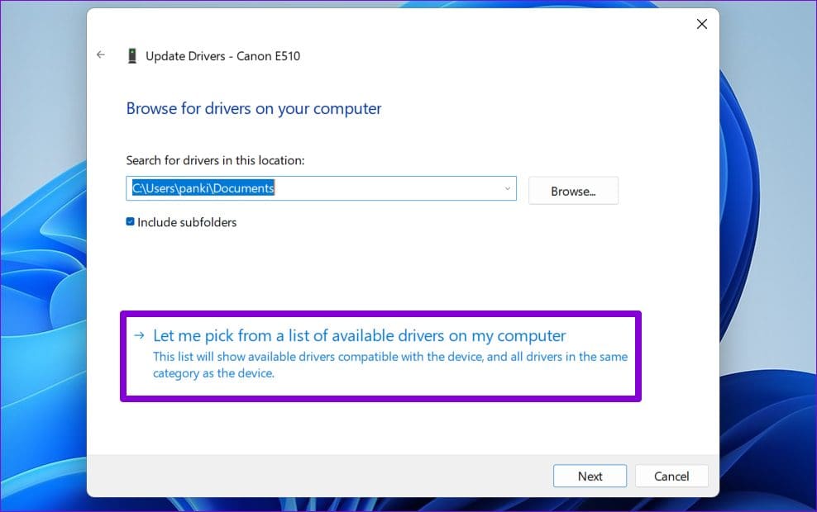Screen dimensions: 817x512
Task: Click the back arrow in dialog header
Action: [101, 55]
